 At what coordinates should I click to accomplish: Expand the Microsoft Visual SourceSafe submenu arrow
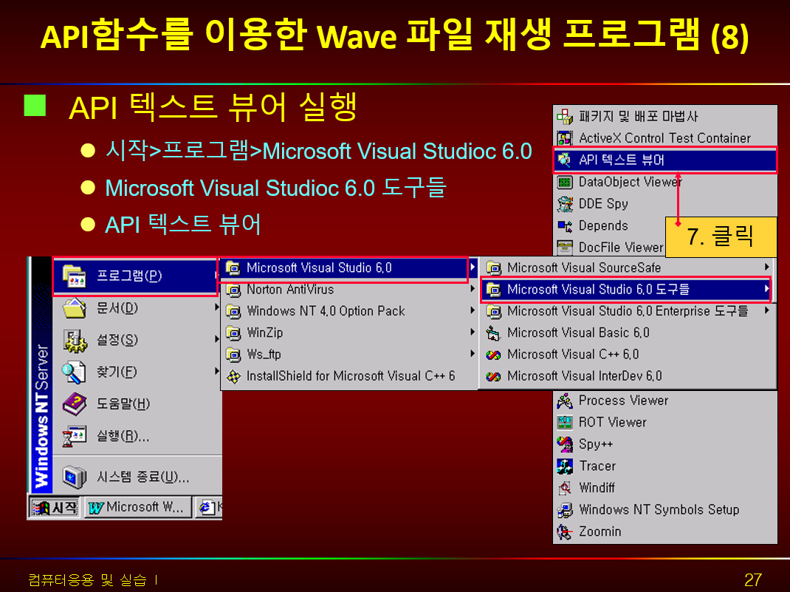pos(766,268)
